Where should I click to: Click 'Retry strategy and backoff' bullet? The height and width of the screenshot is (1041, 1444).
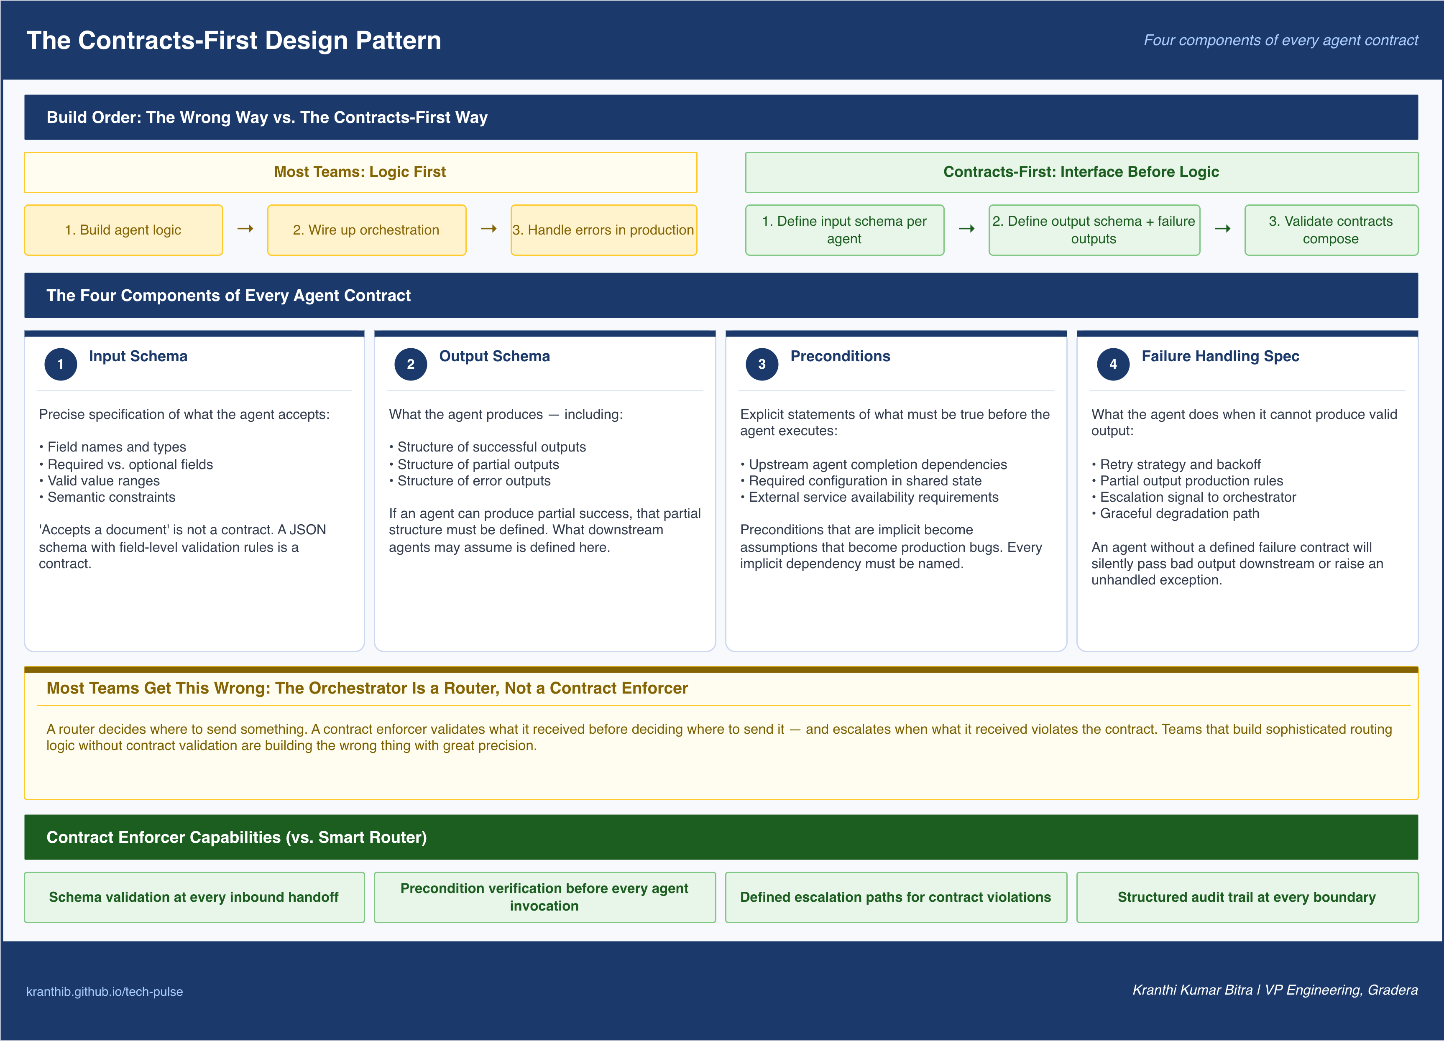pos(1176,464)
